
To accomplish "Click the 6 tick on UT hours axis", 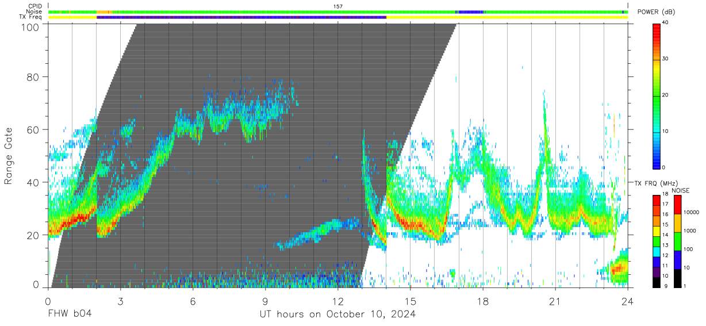I will [x=193, y=301].
